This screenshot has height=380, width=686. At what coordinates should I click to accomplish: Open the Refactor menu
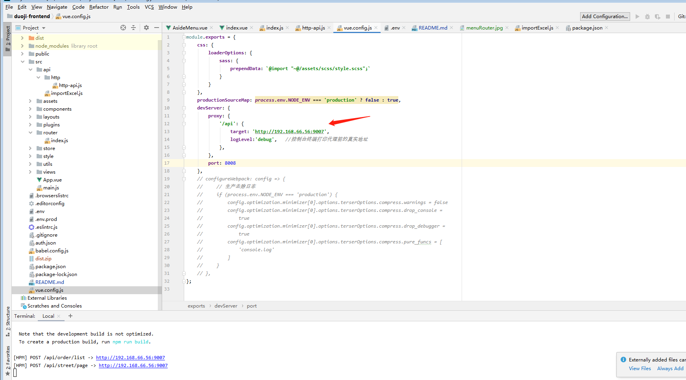[99, 7]
